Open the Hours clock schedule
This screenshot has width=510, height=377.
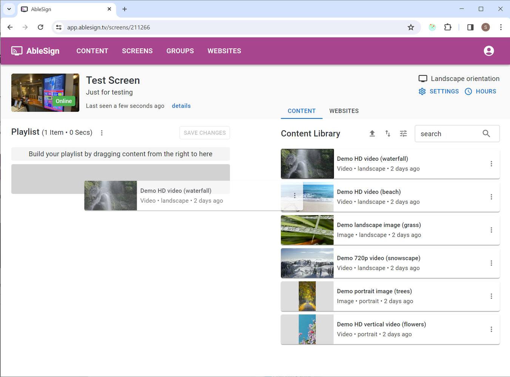(x=481, y=91)
